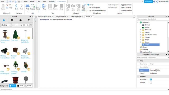Stop the test with Stop icon
Screen dimensions: 169x95
62,6
